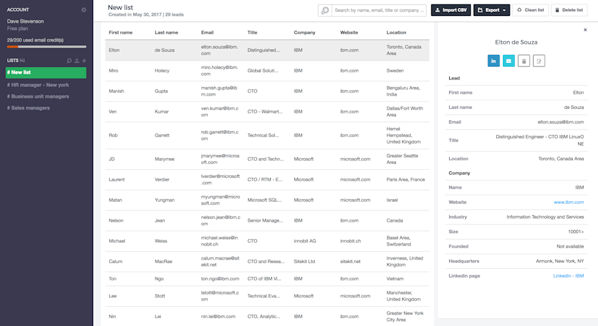Select the New list item in sidebar

(46, 72)
